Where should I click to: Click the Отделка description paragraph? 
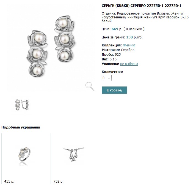coord(145,17)
